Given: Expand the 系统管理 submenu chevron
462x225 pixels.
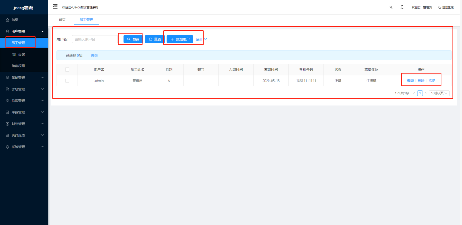Looking at the screenshot, I should [x=43, y=146].
